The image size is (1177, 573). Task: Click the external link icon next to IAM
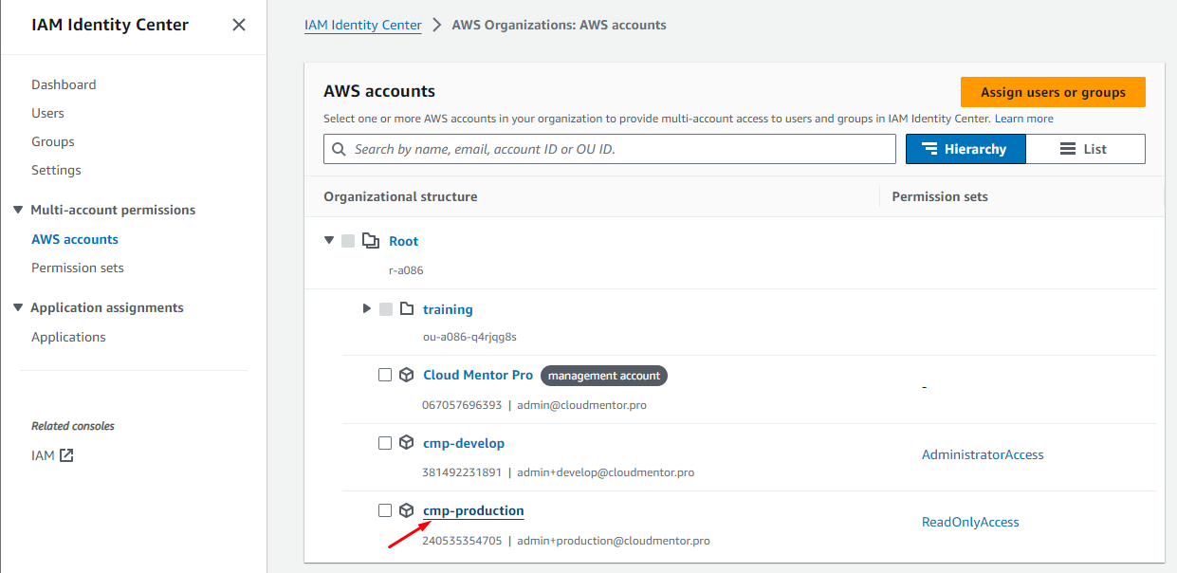pyautogui.click(x=66, y=455)
